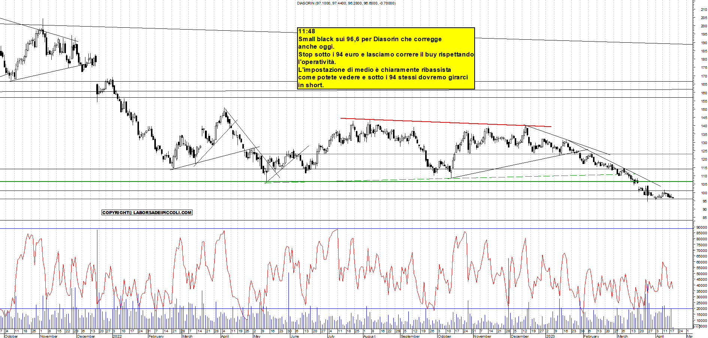Click the September label on time axis
The width and height of the screenshot is (708, 338).
coord(410,336)
